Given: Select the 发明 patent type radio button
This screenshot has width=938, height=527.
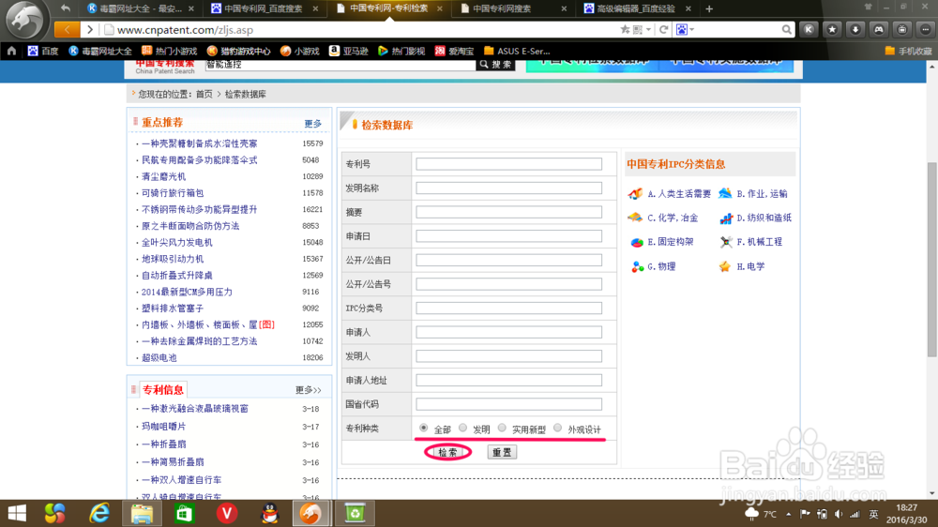Looking at the screenshot, I should point(463,428).
